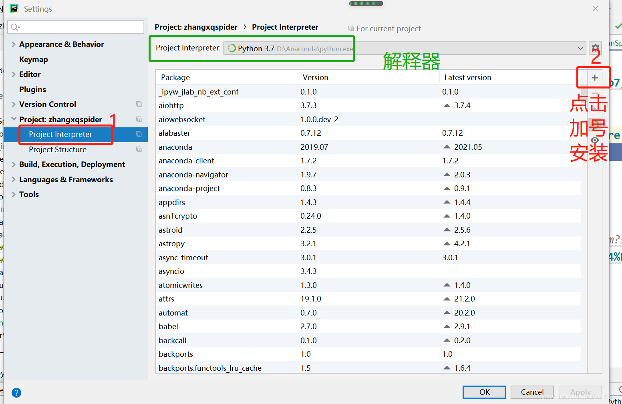
Task: Close the Settings dialog
Action: [596, 8]
